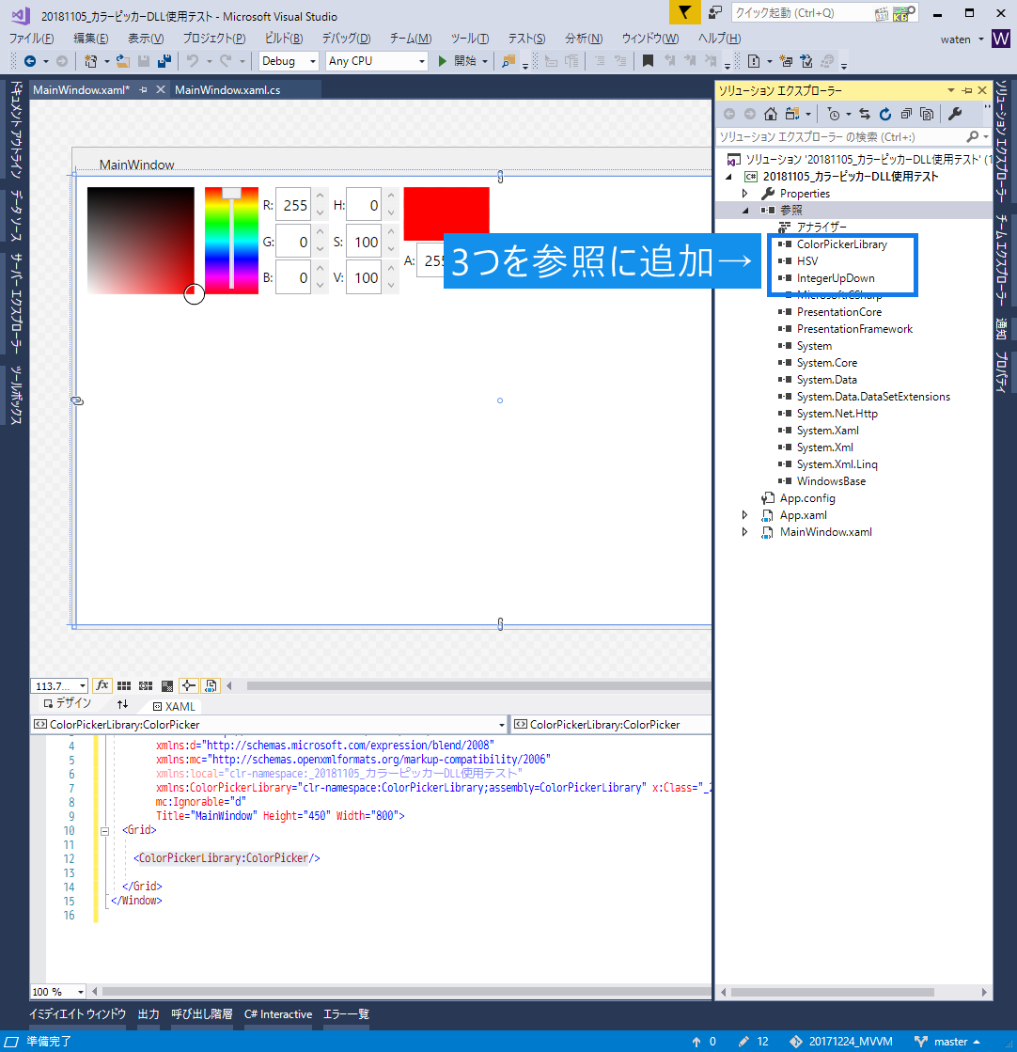Image resolution: width=1017 pixels, height=1052 pixels.
Task: Switch to the デザイン pane tab
Action: point(67,703)
